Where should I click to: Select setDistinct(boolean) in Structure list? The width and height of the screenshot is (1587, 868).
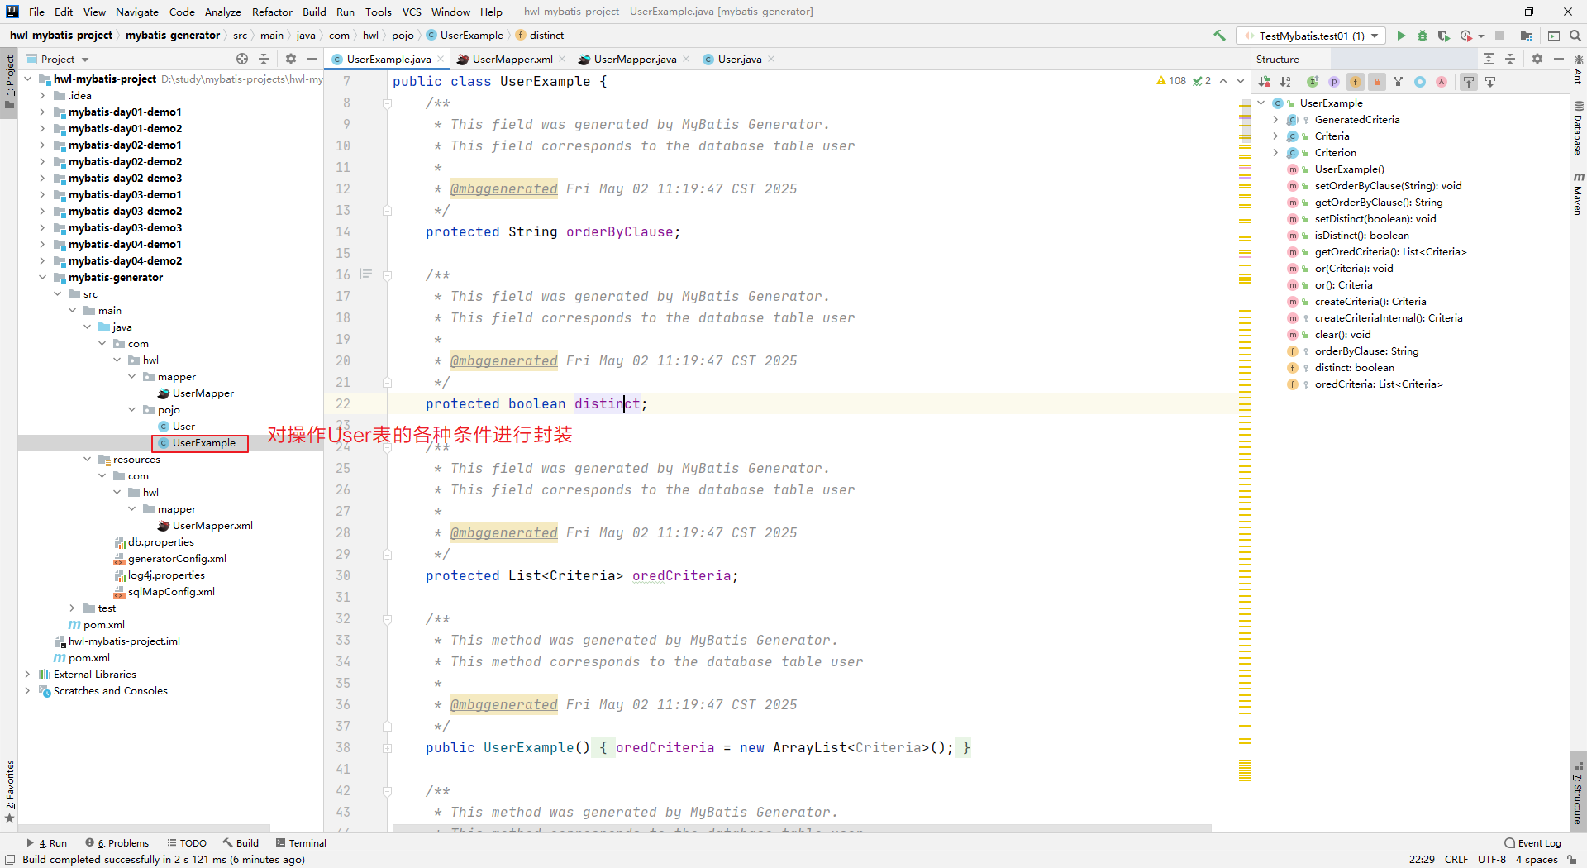(x=1375, y=218)
